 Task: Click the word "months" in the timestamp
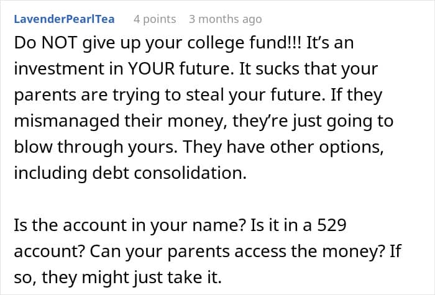pyautogui.click(x=216, y=19)
